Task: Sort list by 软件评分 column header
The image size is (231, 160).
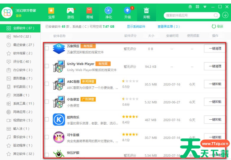Action: tap(130, 36)
